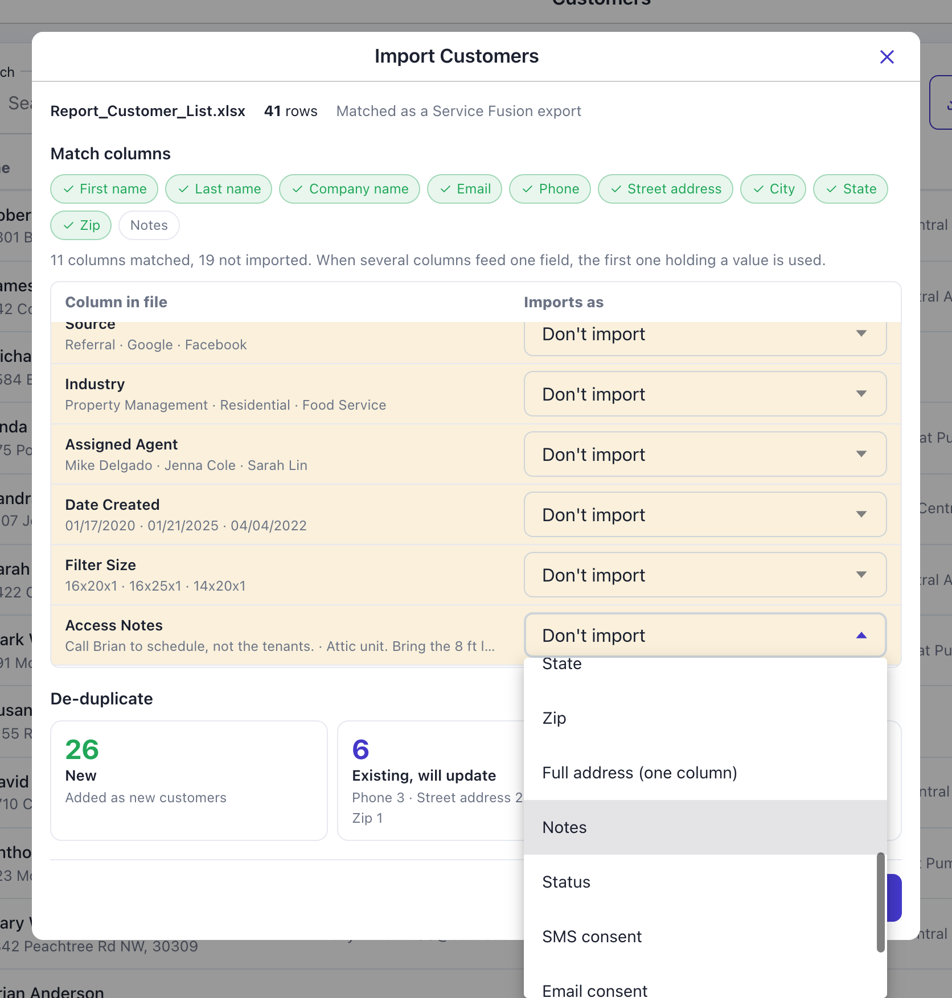Click the Industry column label

(95, 384)
